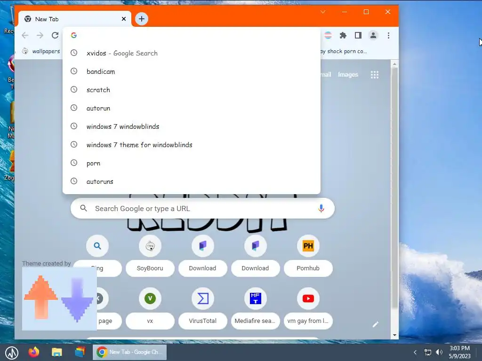Pick windows 7 windowblinds suggestion
This screenshot has width=482, height=361.
coord(191,126)
